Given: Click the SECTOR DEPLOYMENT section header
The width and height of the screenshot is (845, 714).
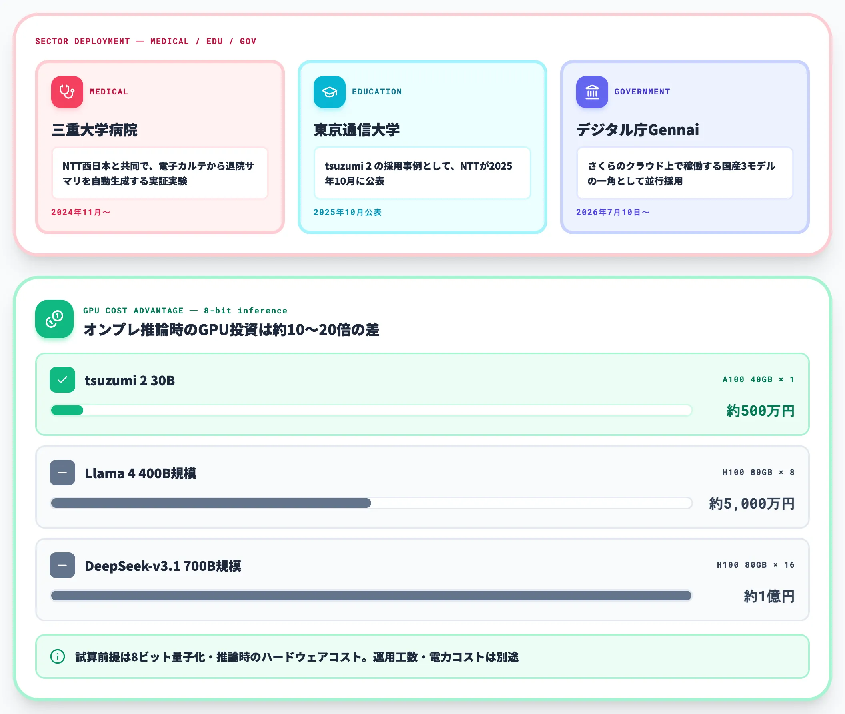Looking at the screenshot, I should point(146,41).
